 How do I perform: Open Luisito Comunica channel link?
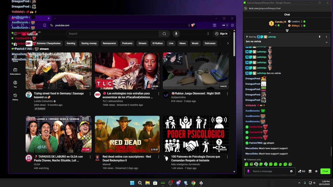pos(43,101)
